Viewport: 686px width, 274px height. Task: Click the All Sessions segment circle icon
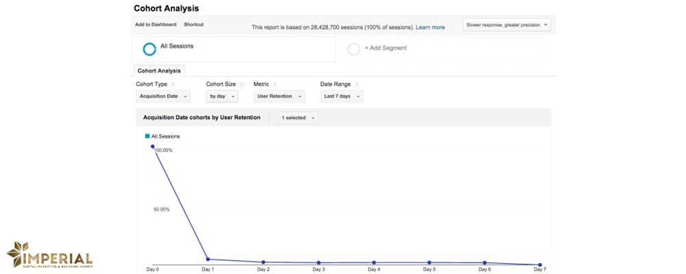point(150,49)
